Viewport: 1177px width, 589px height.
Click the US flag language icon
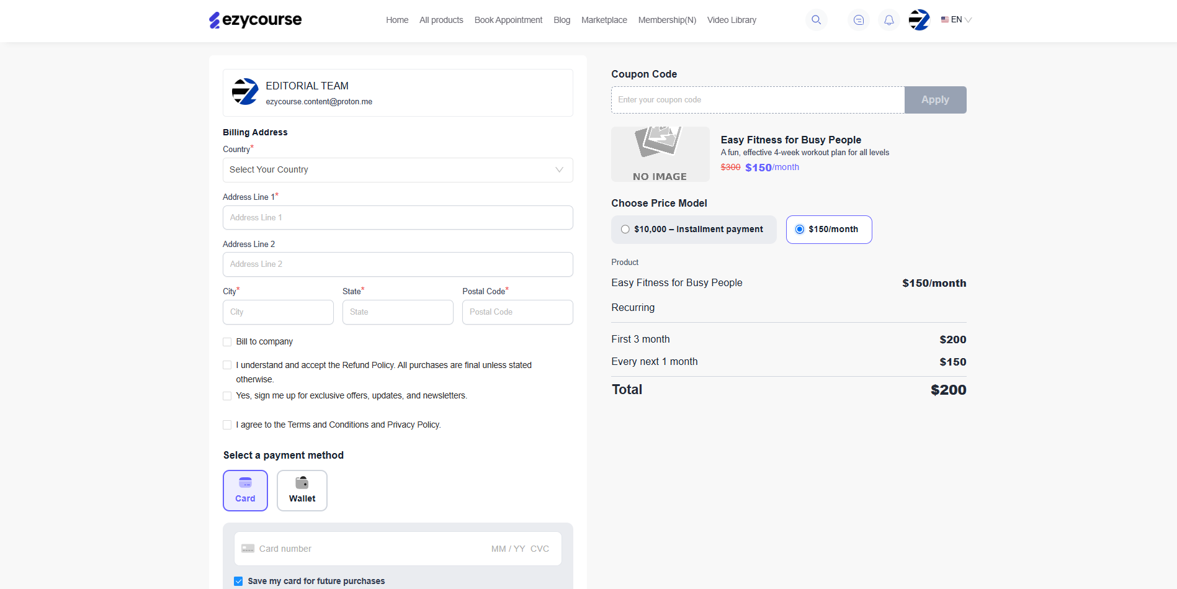(x=945, y=20)
